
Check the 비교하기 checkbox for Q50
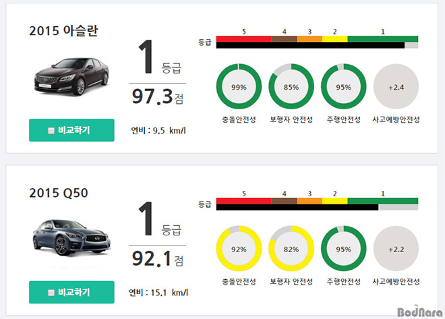pyautogui.click(x=51, y=293)
